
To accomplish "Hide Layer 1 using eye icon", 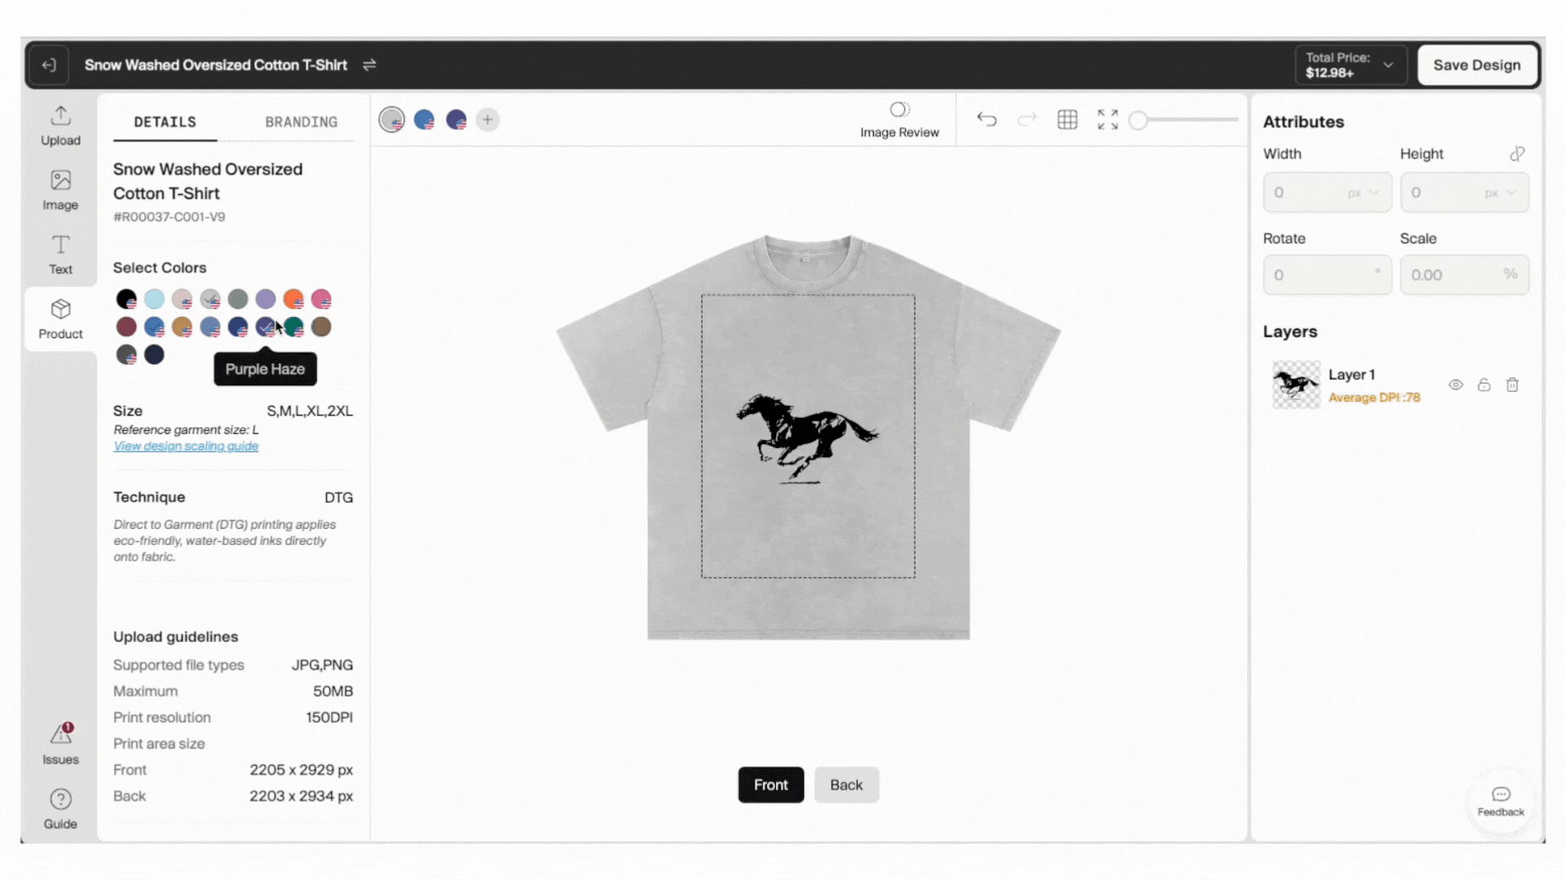I will click(1456, 385).
